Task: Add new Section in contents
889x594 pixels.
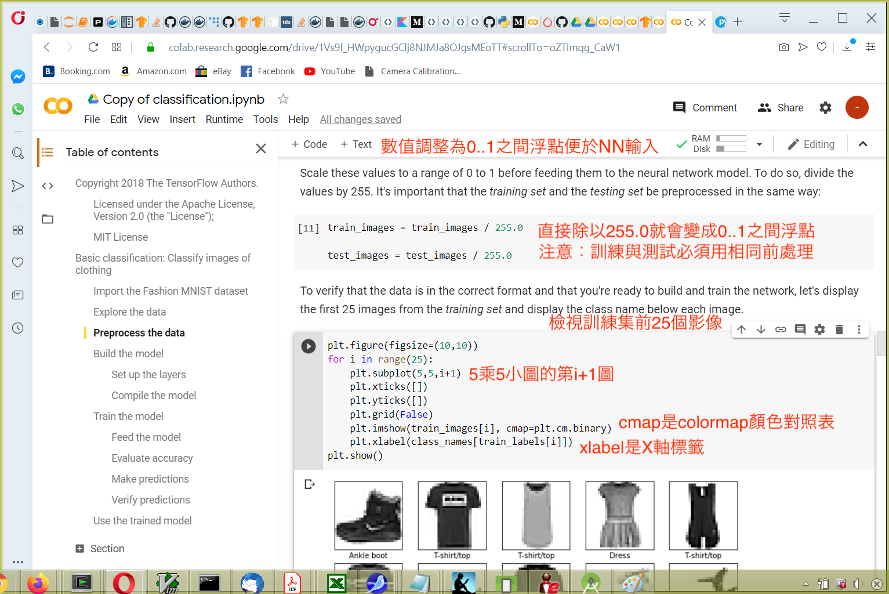Action: [x=100, y=549]
